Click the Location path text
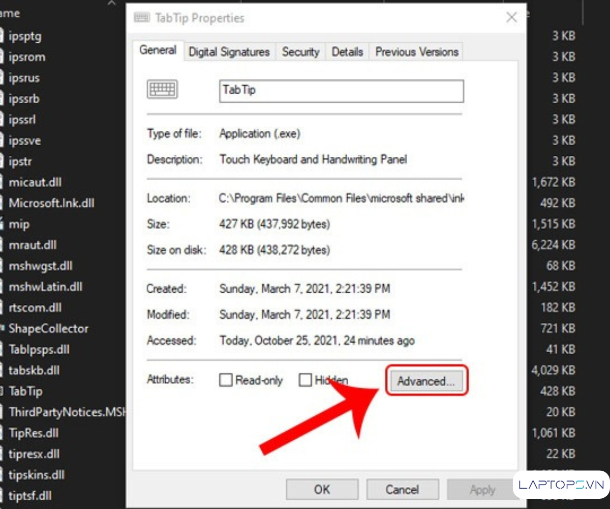This screenshot has height=509, width=610. [342, 199]
